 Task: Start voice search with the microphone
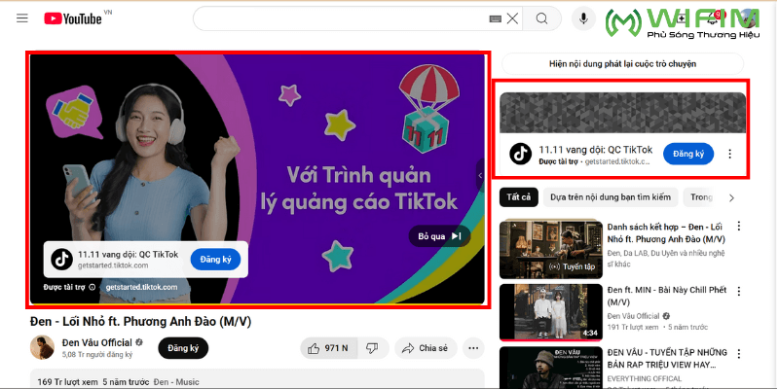pyautogui.click(x=583, y=18)
